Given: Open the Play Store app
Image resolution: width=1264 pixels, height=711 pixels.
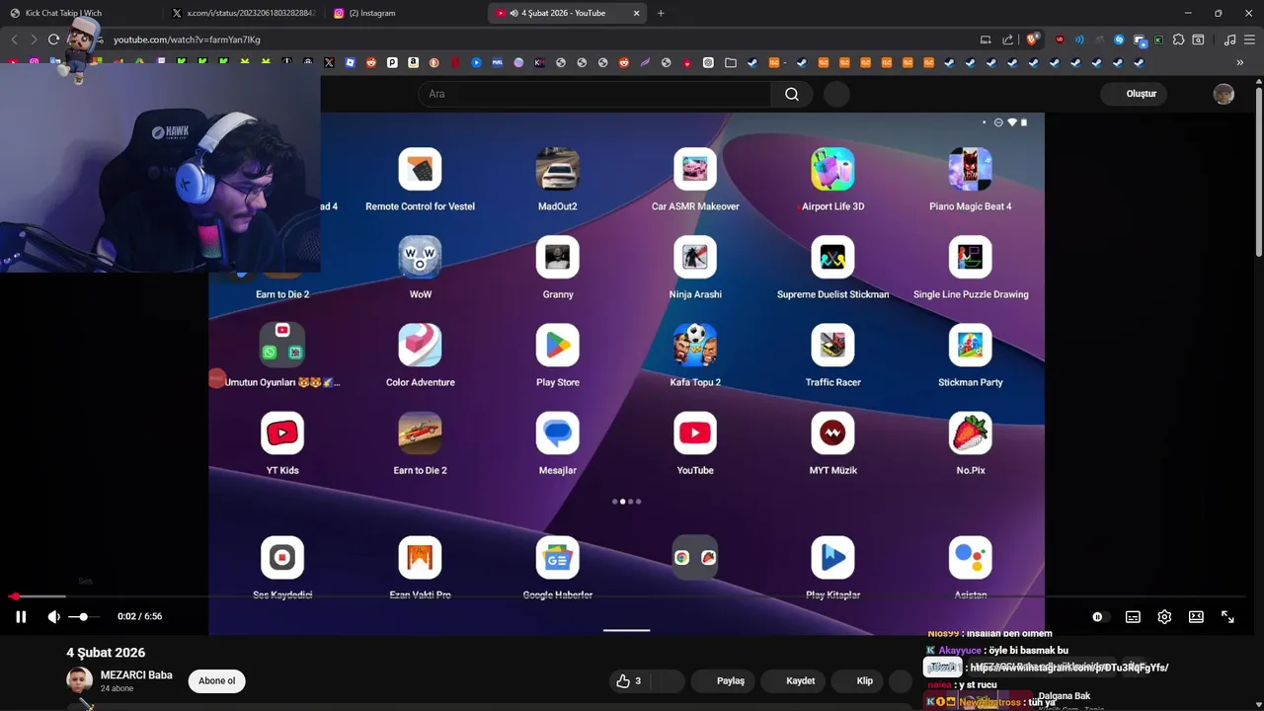Looking at the screenshot, I should 558,346.
